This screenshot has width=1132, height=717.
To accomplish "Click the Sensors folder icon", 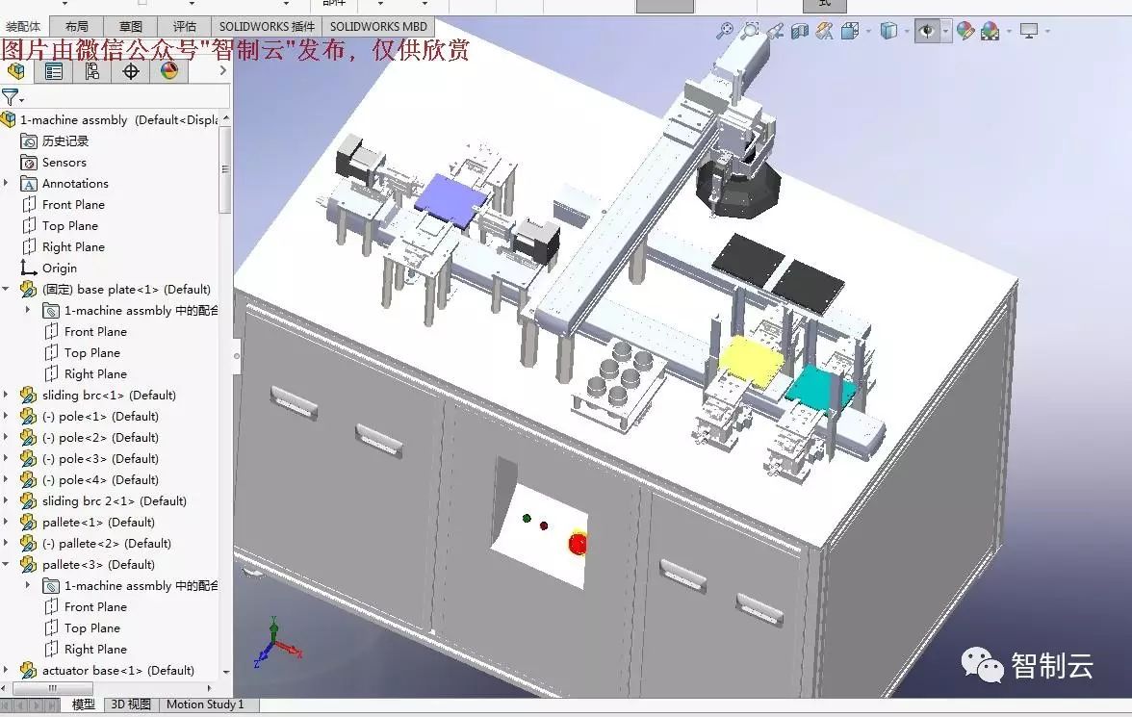I will coord(29,163).
